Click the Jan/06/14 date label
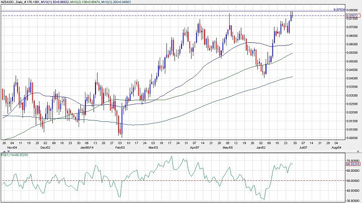 pyautogui.click(x=86, y=147)
